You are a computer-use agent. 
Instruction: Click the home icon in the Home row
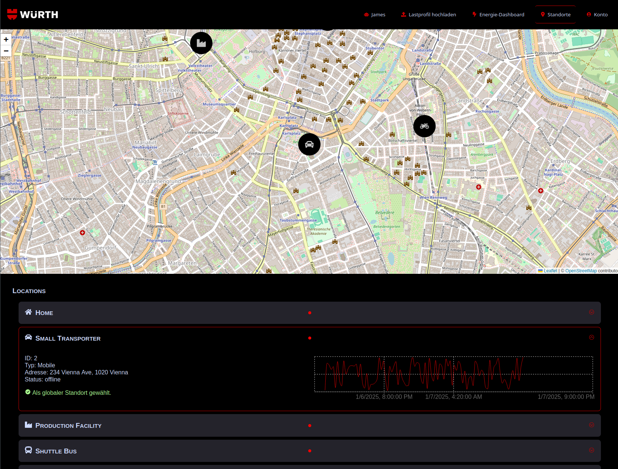28,312
